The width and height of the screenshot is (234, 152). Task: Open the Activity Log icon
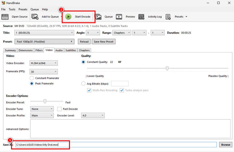[141, 17]
